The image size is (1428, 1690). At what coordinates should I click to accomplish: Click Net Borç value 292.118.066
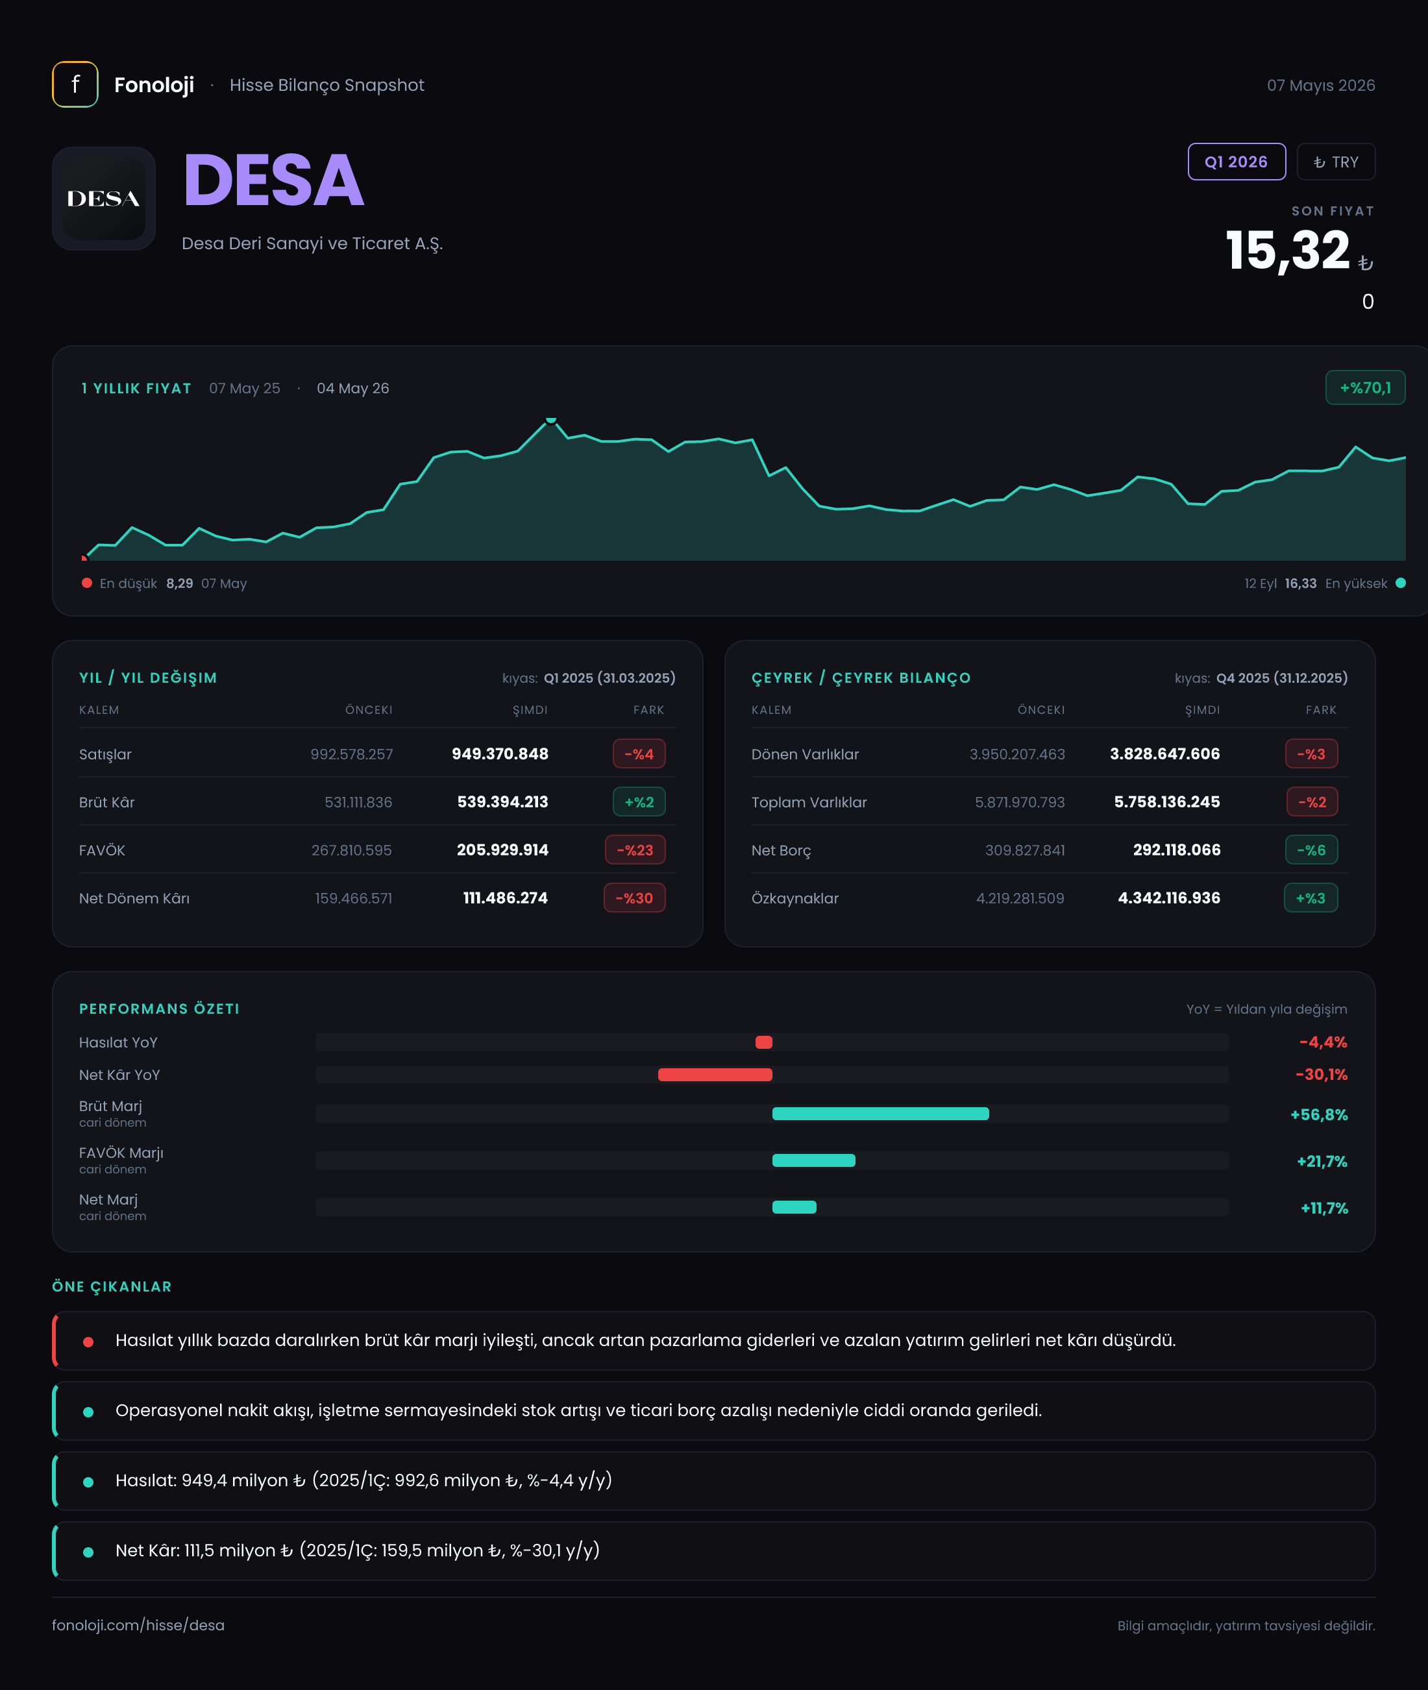pyautogui.click(x=1176, y=850)
